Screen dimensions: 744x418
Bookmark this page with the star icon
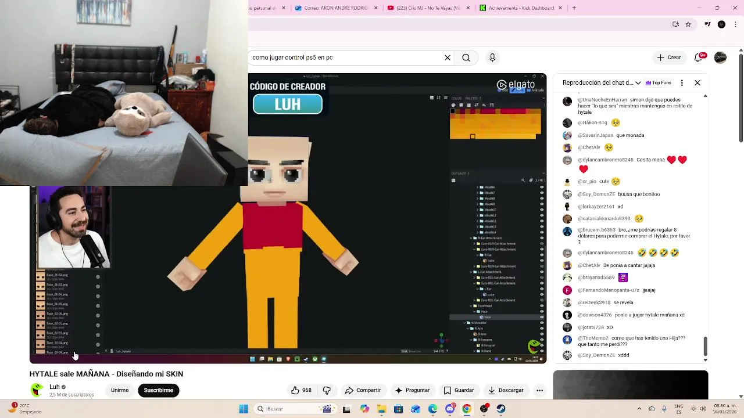point(688,24)
